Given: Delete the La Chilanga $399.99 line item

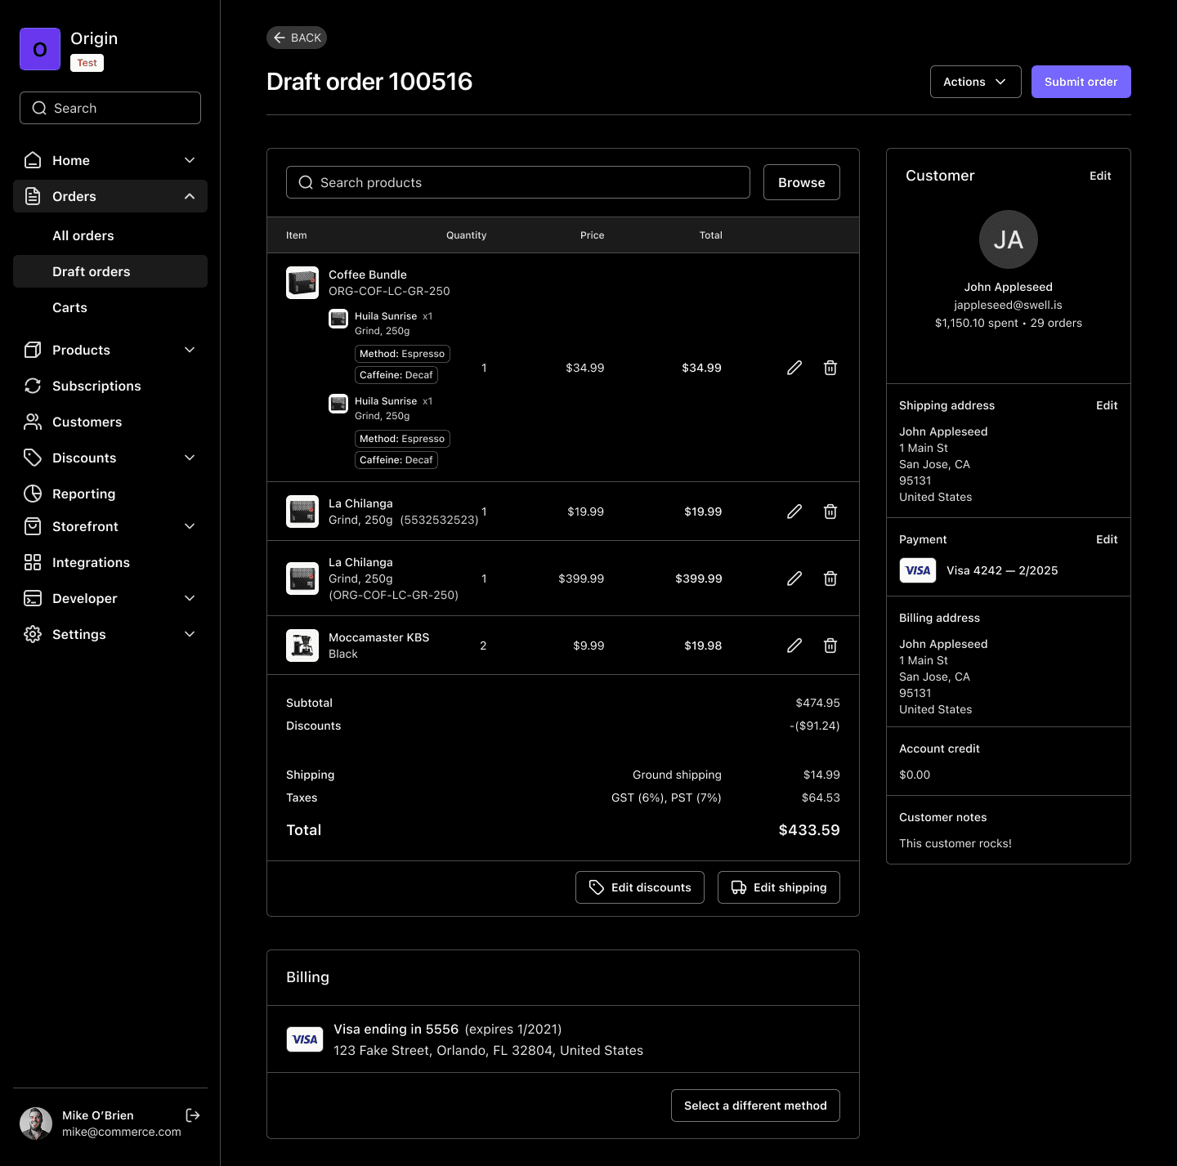Looking at the screenshot, I should coord(830,578).
